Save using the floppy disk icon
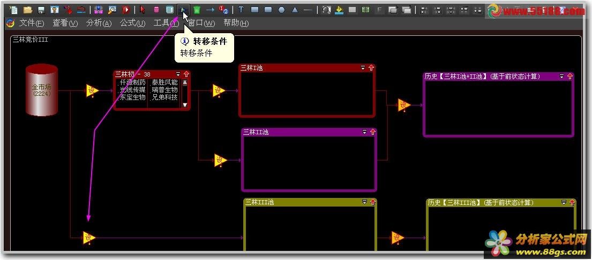This screenshot has width=592, height=260. click(41, 10)
